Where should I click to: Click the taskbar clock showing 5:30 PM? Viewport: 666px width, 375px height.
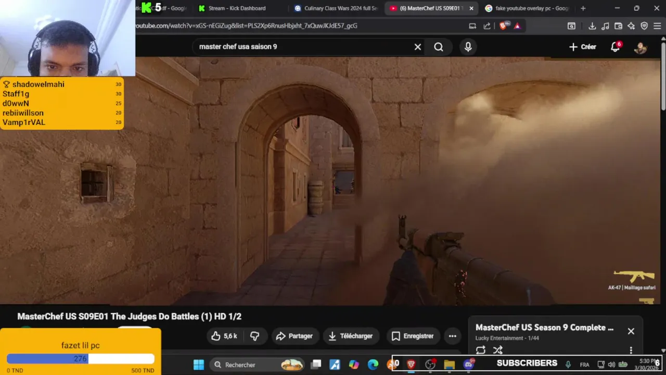pyautogui.click(x=648, y=365)
